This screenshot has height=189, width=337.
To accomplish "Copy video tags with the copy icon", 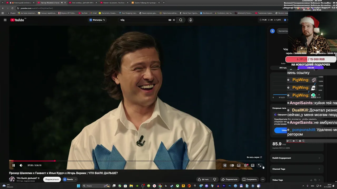I will [x=315, y=180].
